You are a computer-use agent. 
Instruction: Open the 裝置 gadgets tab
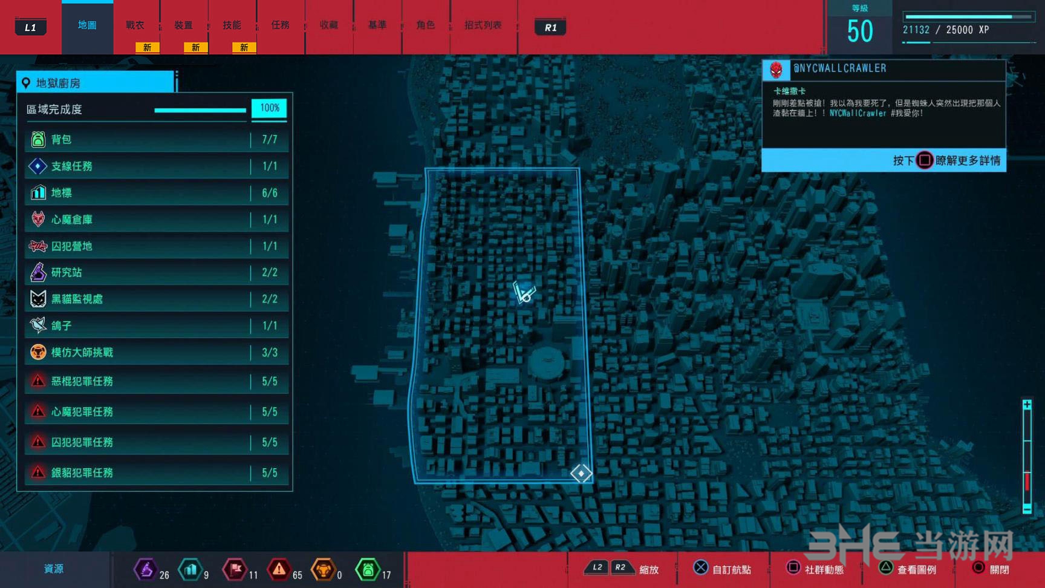184,25
